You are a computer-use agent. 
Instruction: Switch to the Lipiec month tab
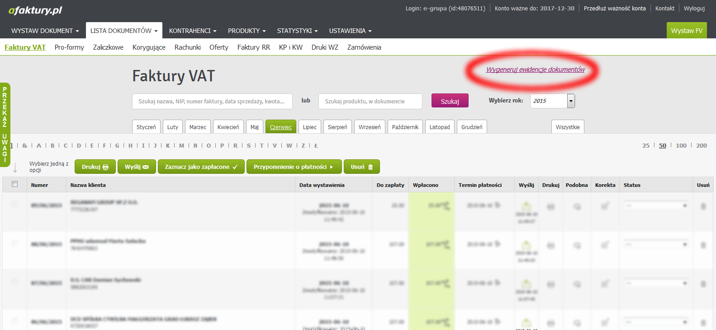pos(310,127)
